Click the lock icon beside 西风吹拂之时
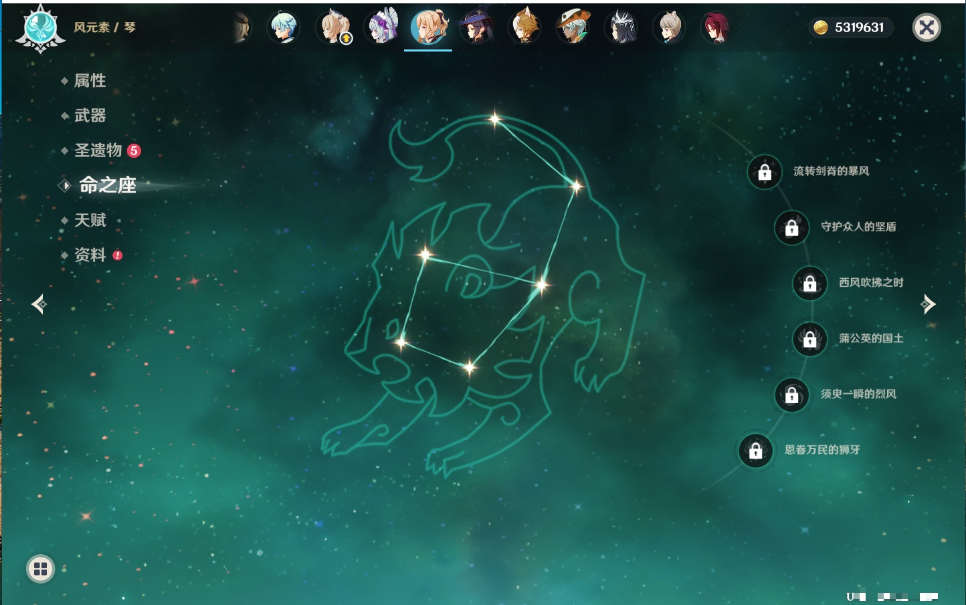Screen dimensions: 966x605 pos(810,283)
